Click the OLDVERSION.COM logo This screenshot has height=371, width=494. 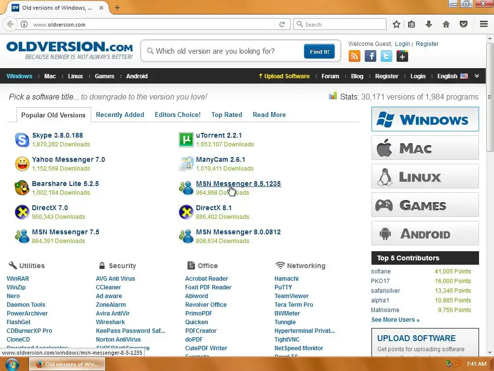click(x=69, y=50)
